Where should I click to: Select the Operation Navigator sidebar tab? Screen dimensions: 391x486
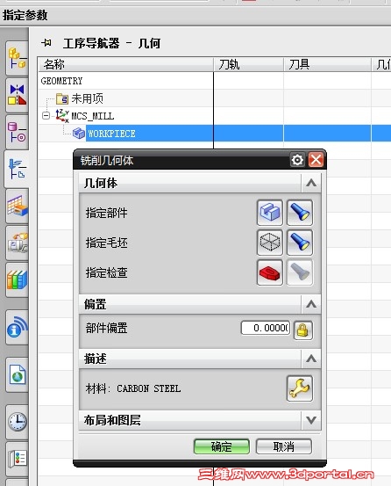(17, 169)
